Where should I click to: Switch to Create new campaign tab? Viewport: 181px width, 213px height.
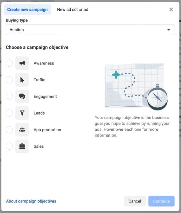pos(27,10)
